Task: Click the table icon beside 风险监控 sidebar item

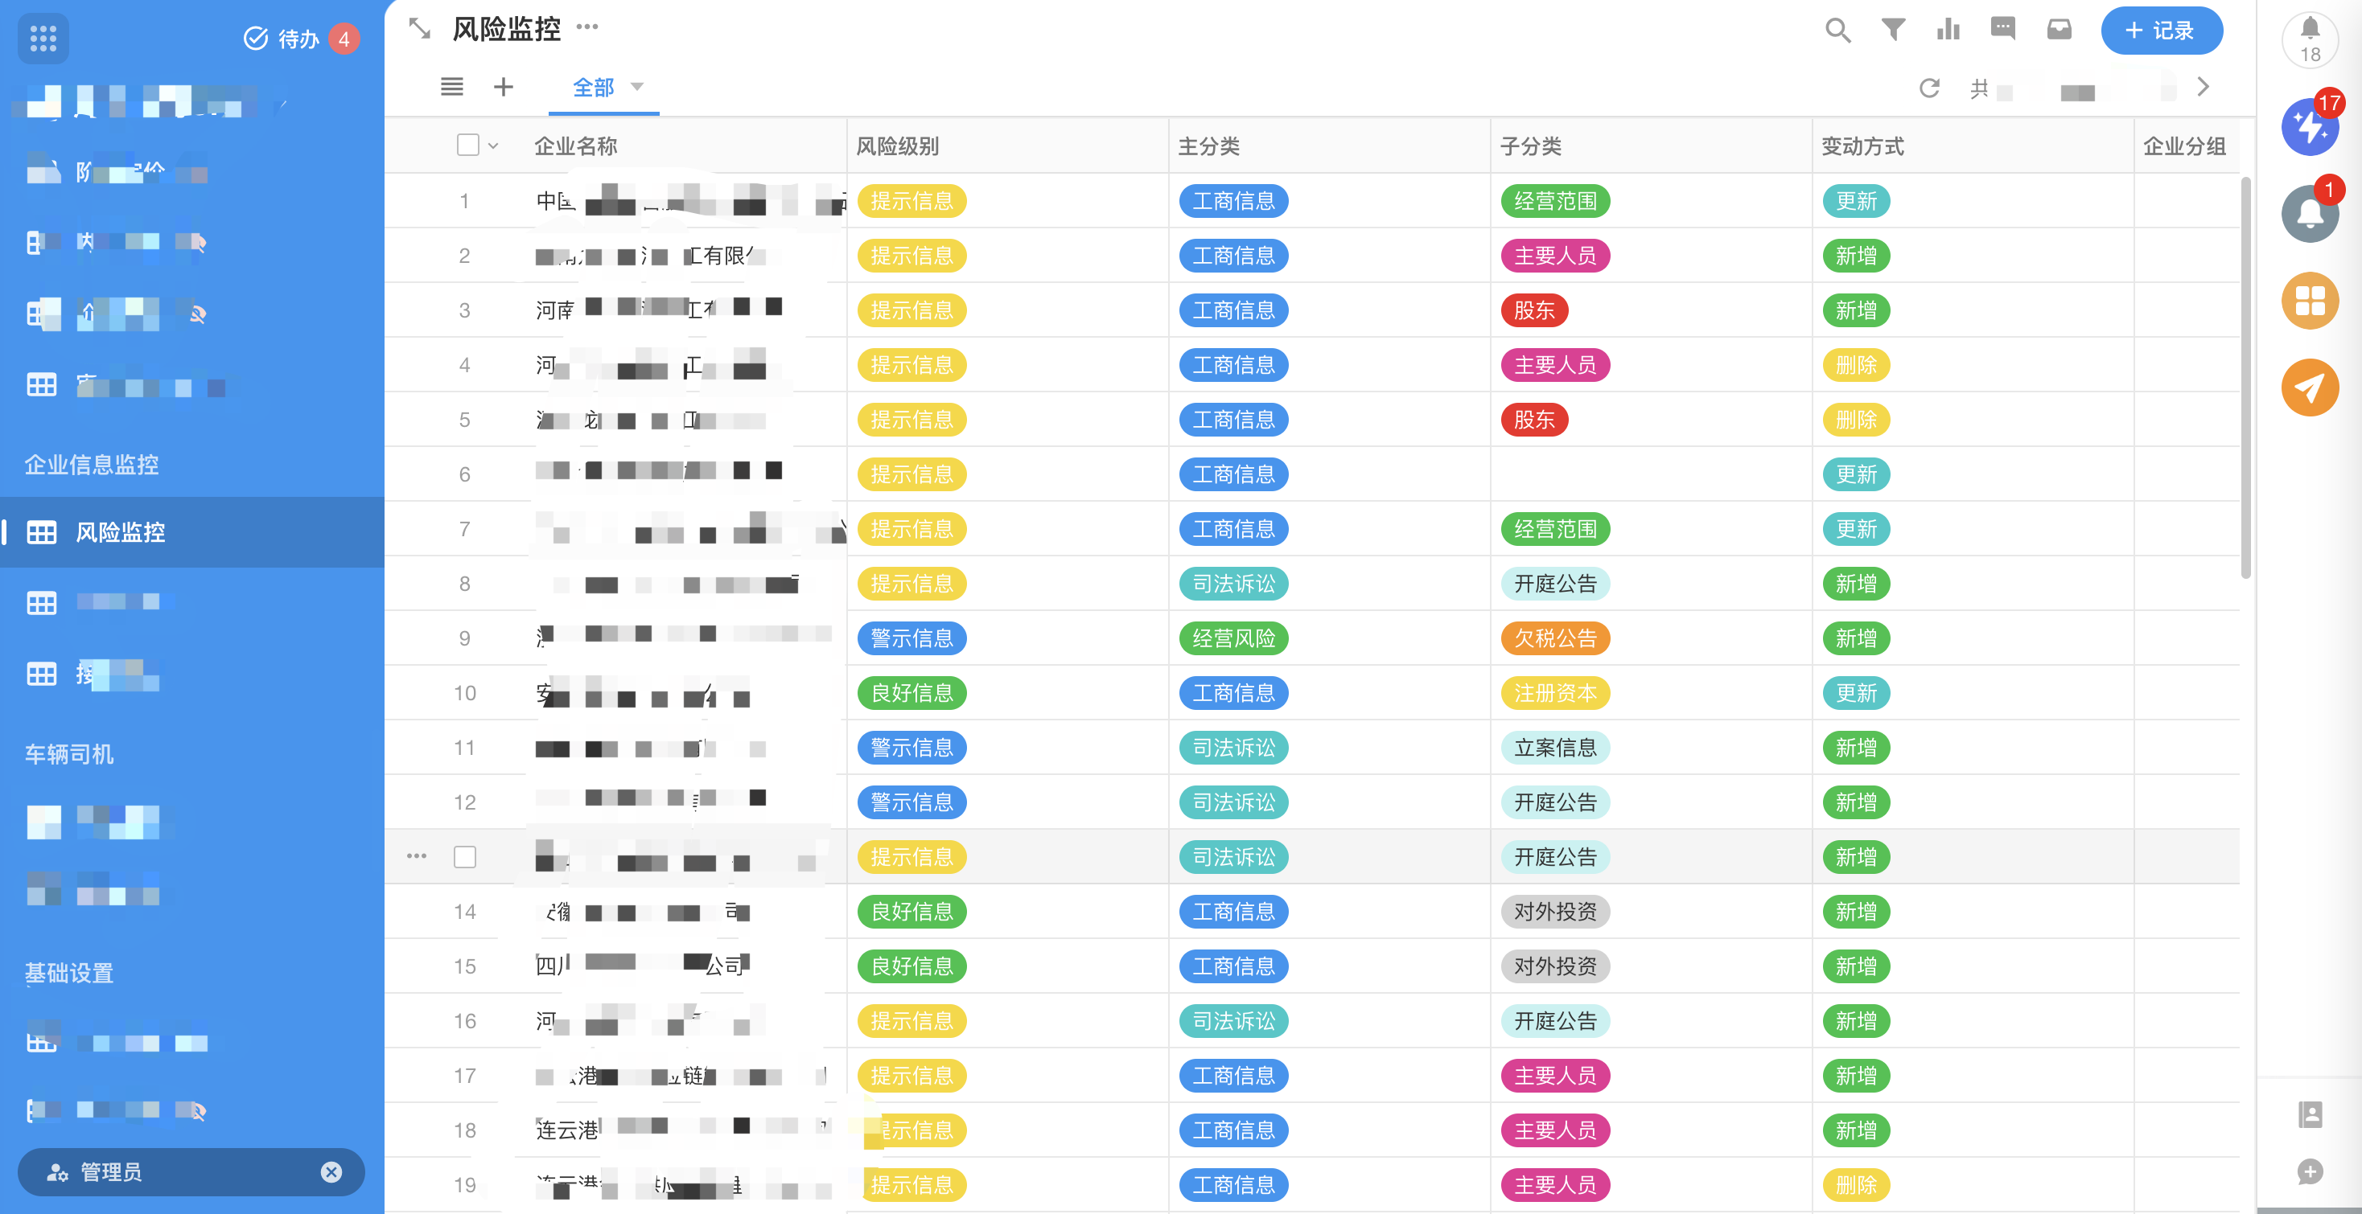Action: pos(41,532)
